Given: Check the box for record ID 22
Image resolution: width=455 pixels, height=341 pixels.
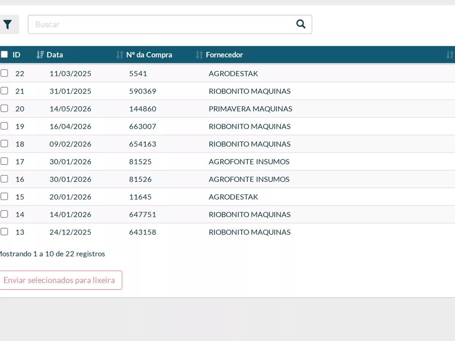Looking at the screenshot, I should pyautogui.click(x=4, y=73).
